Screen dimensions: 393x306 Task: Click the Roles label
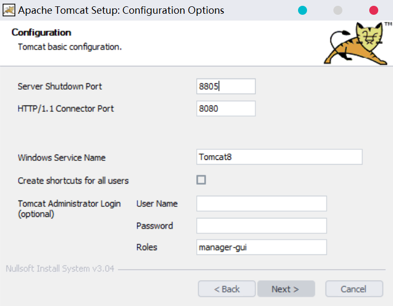147,247
